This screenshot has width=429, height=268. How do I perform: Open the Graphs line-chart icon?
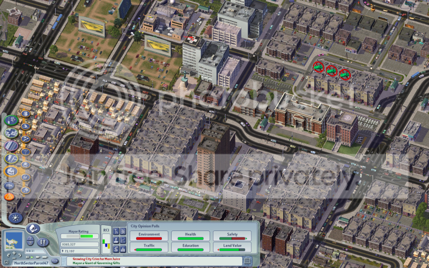pos(123,240)
